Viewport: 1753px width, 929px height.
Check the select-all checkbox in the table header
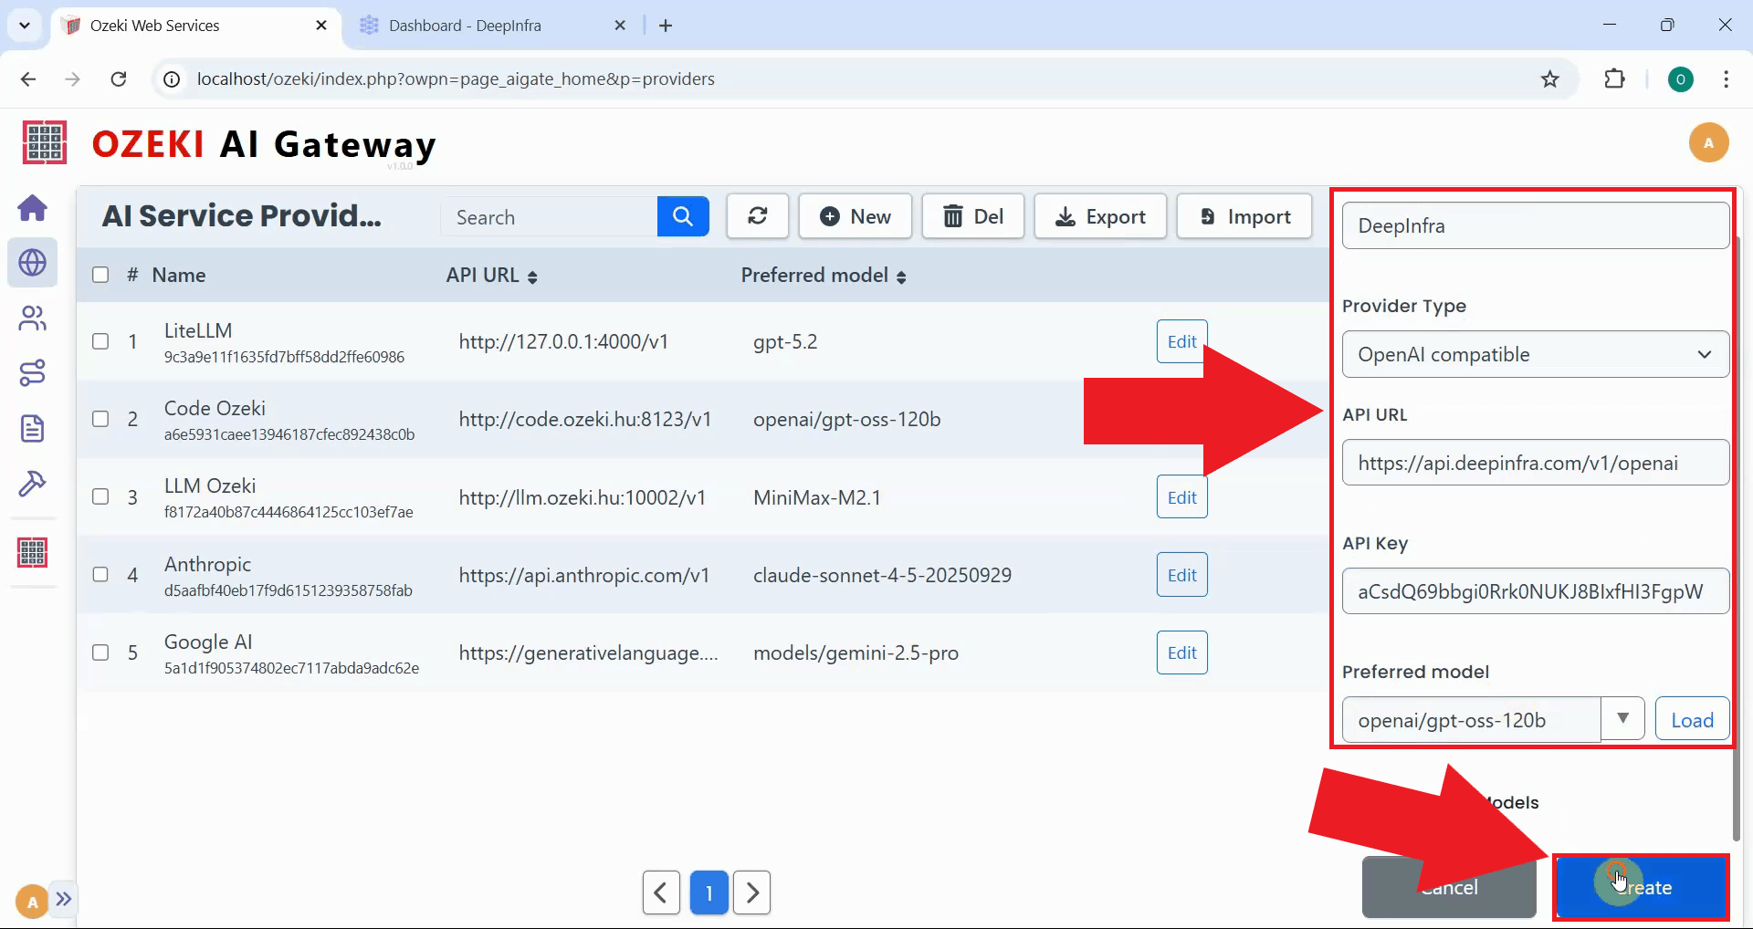pos(100,275)
